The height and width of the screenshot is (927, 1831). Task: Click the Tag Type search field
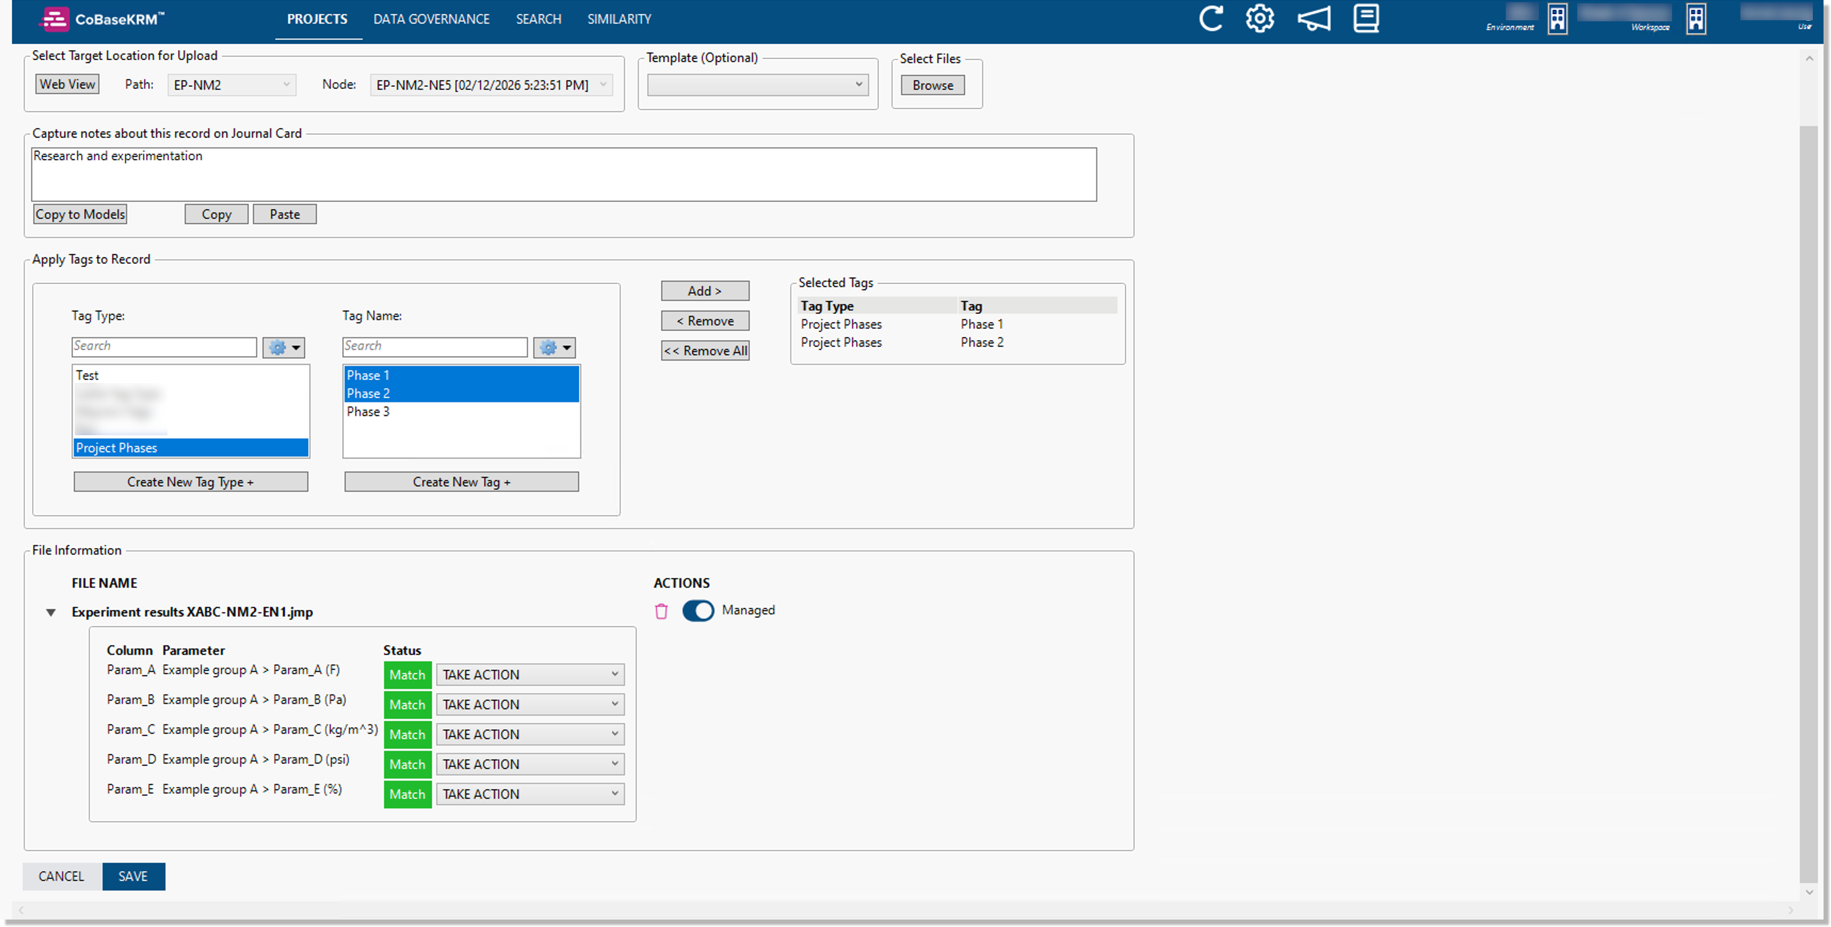tap(164, 346)
